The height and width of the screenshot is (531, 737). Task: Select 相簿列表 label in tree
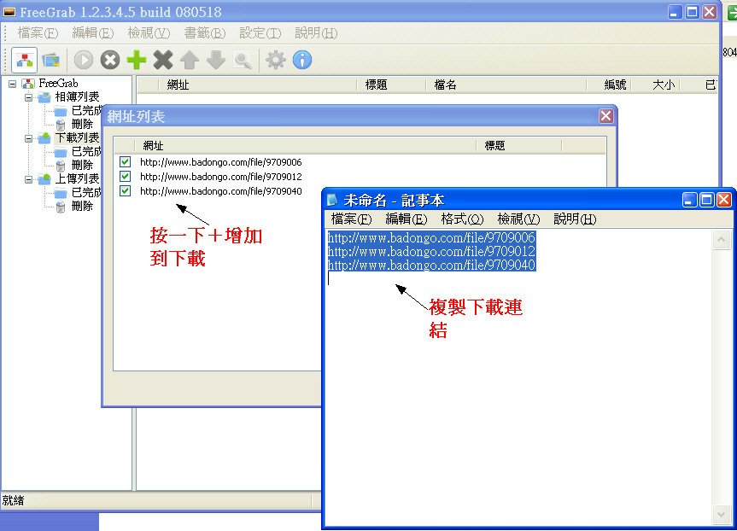pyautogui.click(x=77, y=97)
